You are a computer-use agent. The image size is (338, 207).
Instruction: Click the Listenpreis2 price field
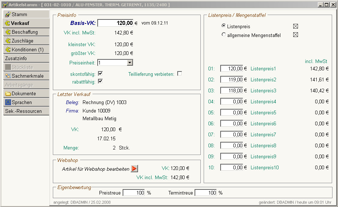[x=232, y=80]
